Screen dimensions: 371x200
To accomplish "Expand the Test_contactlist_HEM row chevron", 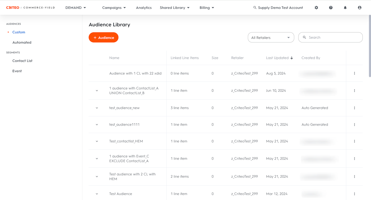I will tap(97, 141).
